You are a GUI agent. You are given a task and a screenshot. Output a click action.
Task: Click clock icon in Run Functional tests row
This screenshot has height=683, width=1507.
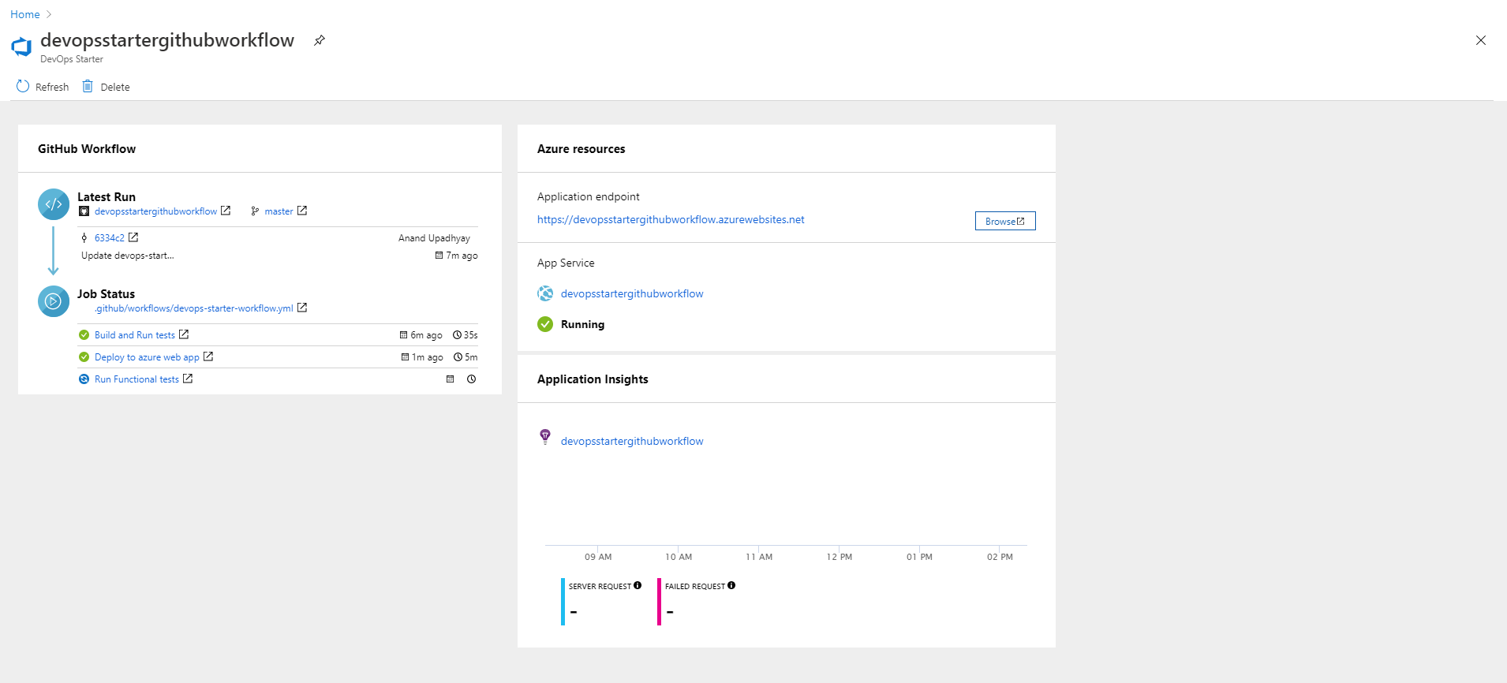[x=471, y=379]
